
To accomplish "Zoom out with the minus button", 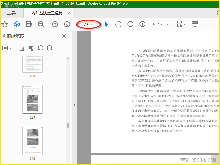I will [130, 24].
